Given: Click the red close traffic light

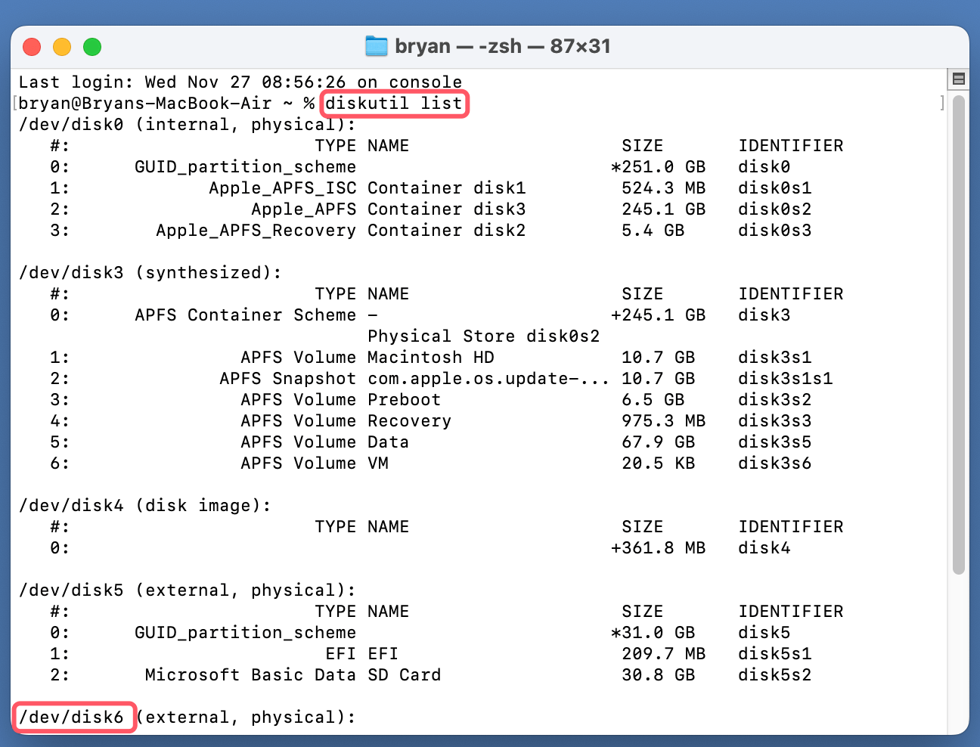Looking at the screenshot, I should tap(32, 46).
